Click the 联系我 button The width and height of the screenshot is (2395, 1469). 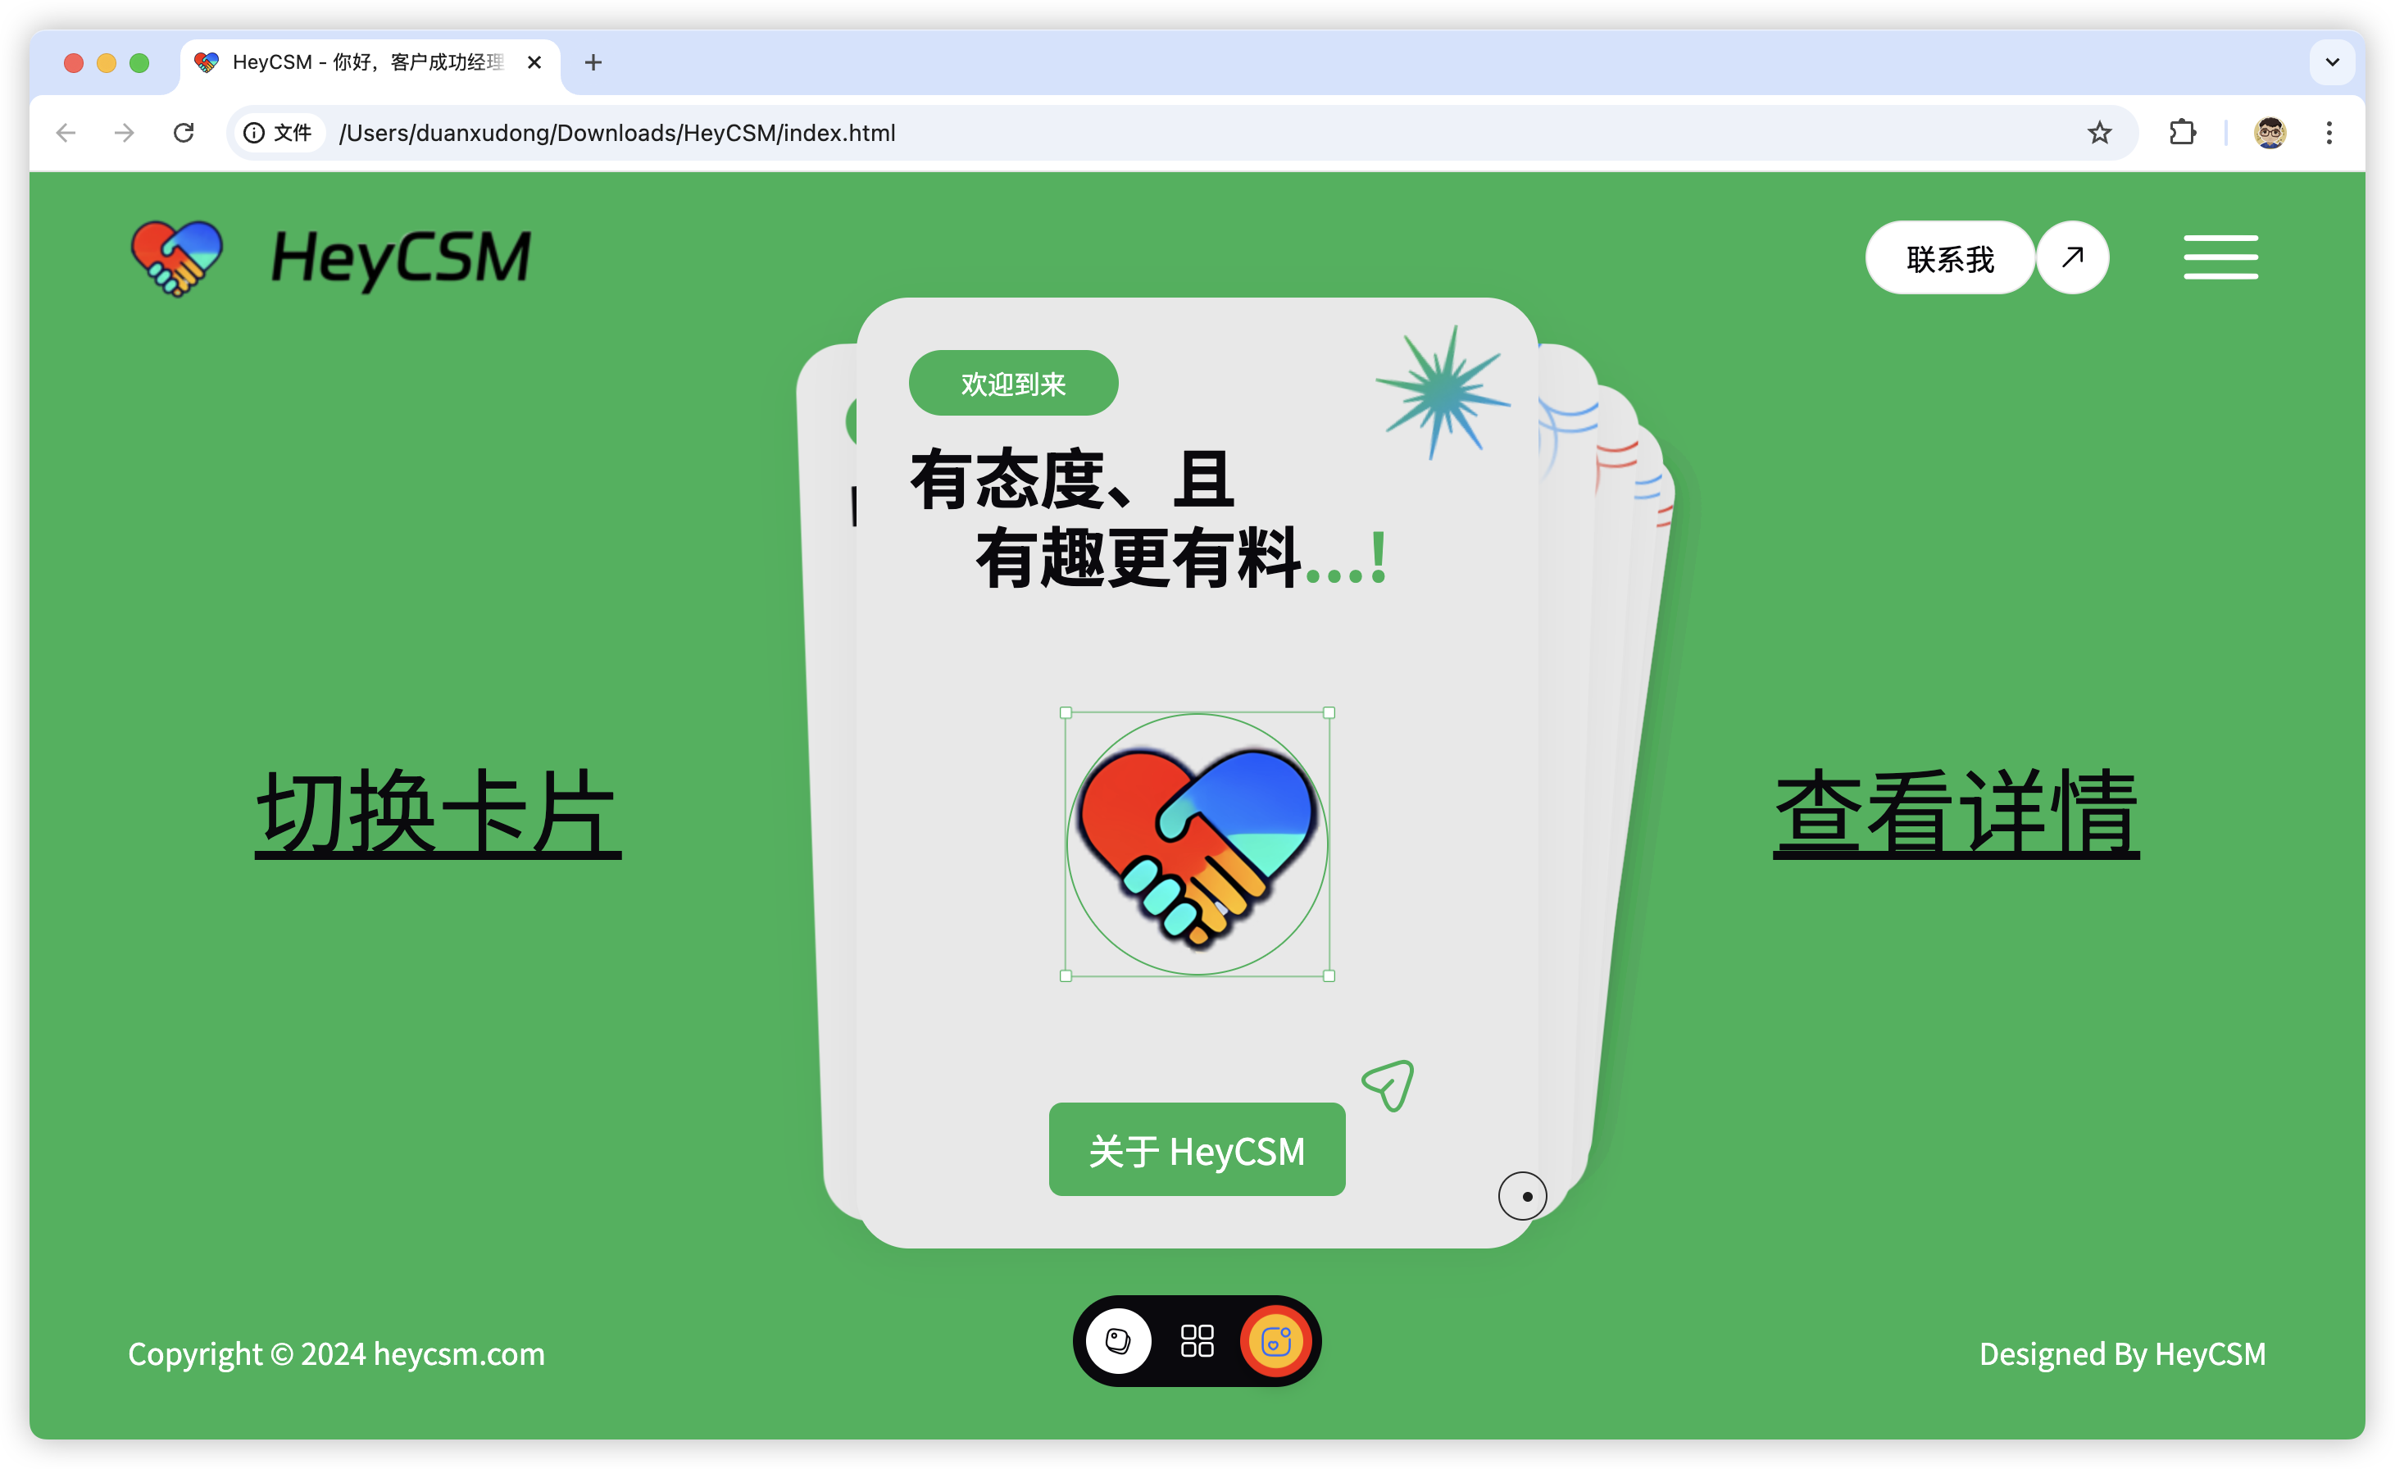pyautogui.click(x=1949, y=257)
